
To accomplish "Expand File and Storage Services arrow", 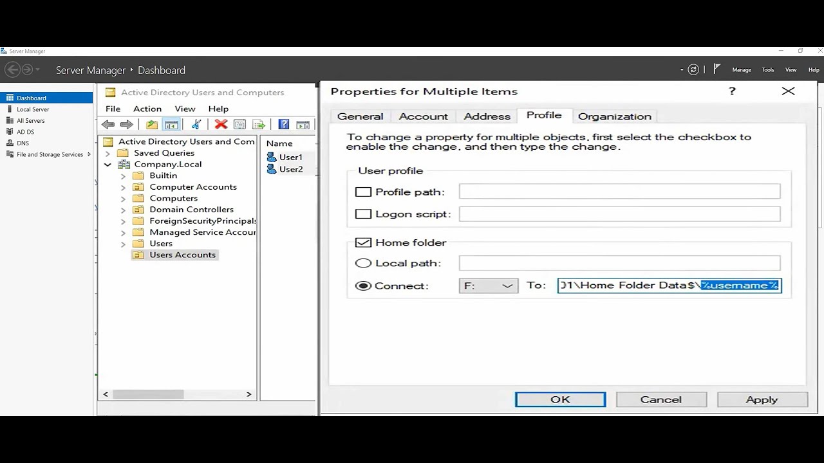I will point(89,154).
